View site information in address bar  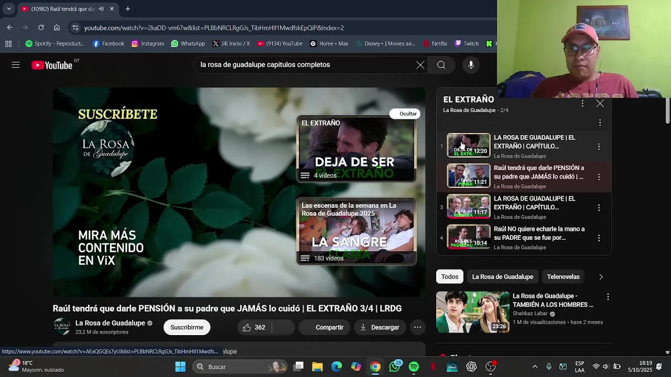[75, 28]
